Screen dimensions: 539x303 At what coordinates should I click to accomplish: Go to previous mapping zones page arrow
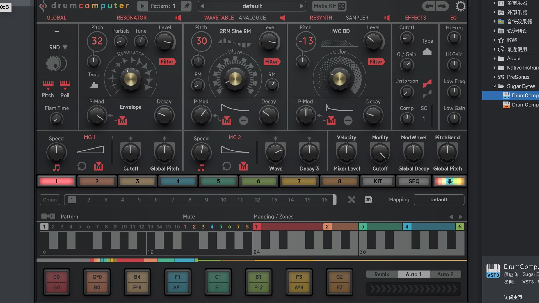click(451, 217)
